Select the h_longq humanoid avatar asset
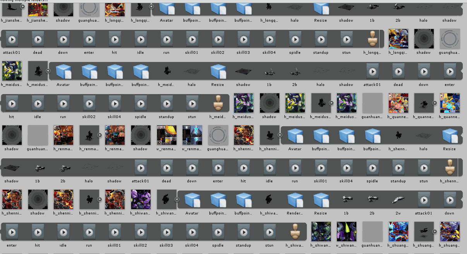 372,39
